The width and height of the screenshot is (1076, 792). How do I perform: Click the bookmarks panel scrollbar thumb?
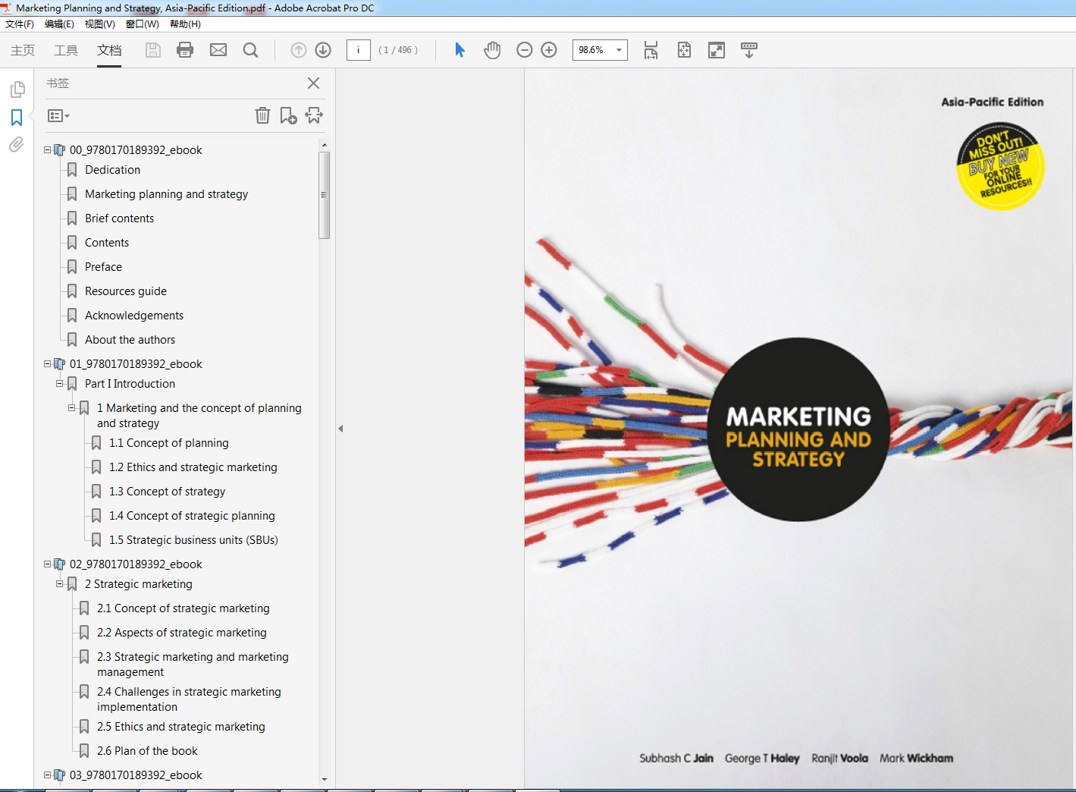(x=325, y=195)
